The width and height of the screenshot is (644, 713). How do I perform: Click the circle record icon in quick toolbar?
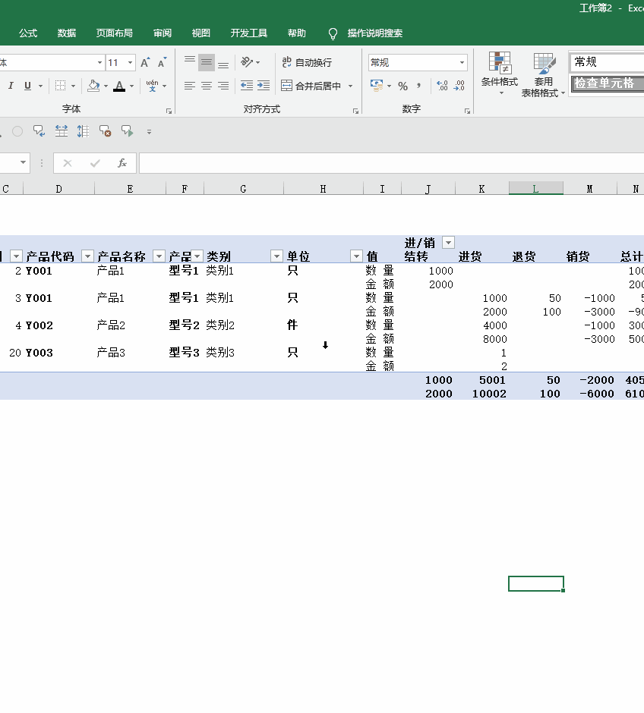(17, 131)
